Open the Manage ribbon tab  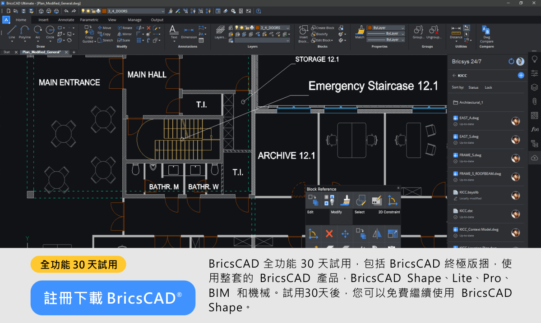coord(134,20)
